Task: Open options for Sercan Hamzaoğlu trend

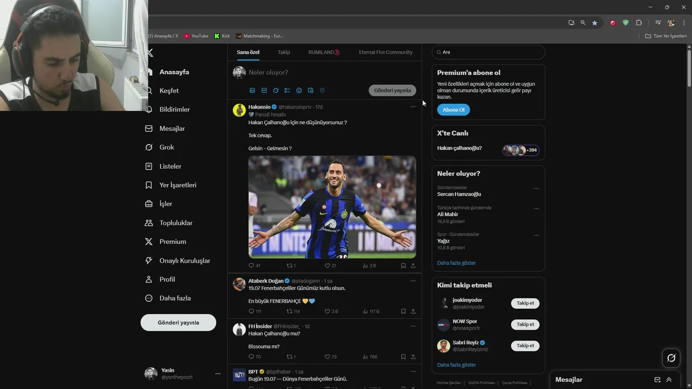Action: tap(536, 189)
